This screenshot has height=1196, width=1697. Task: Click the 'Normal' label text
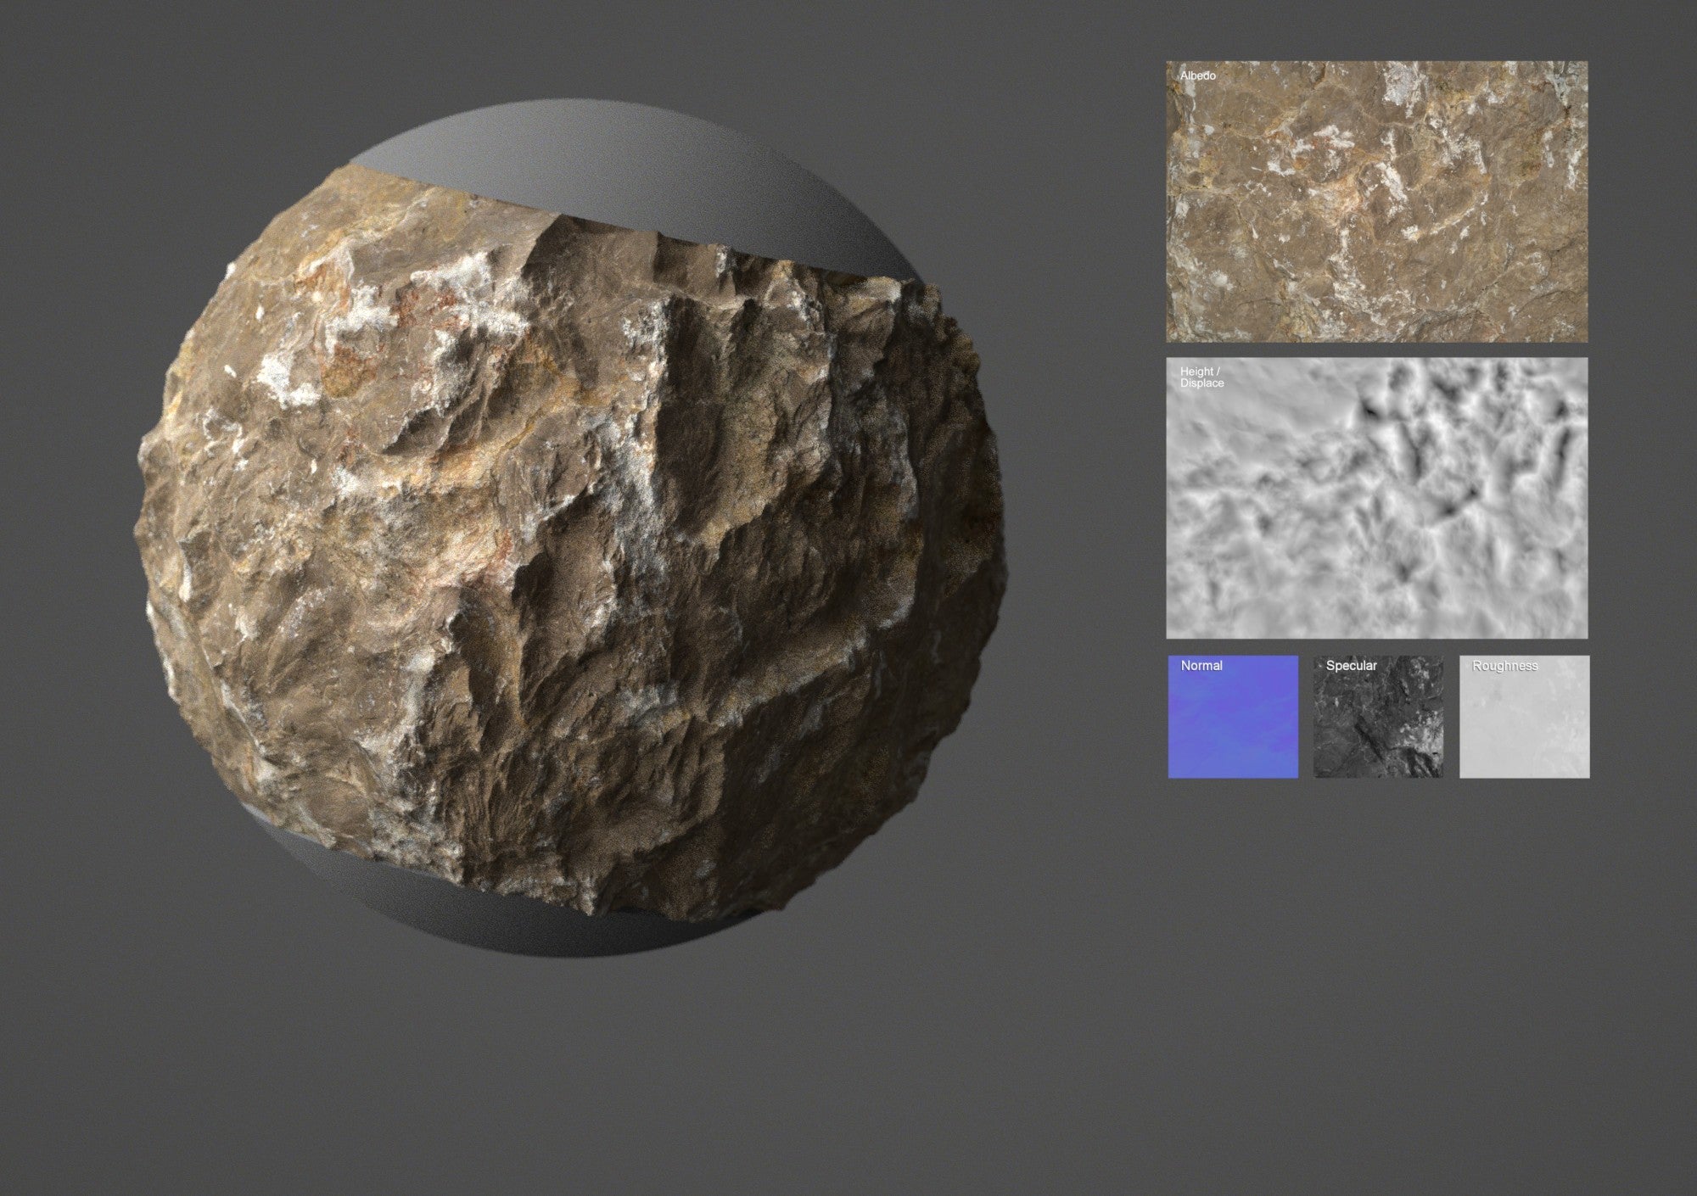pyautogui.click(x=1201, y=666)
